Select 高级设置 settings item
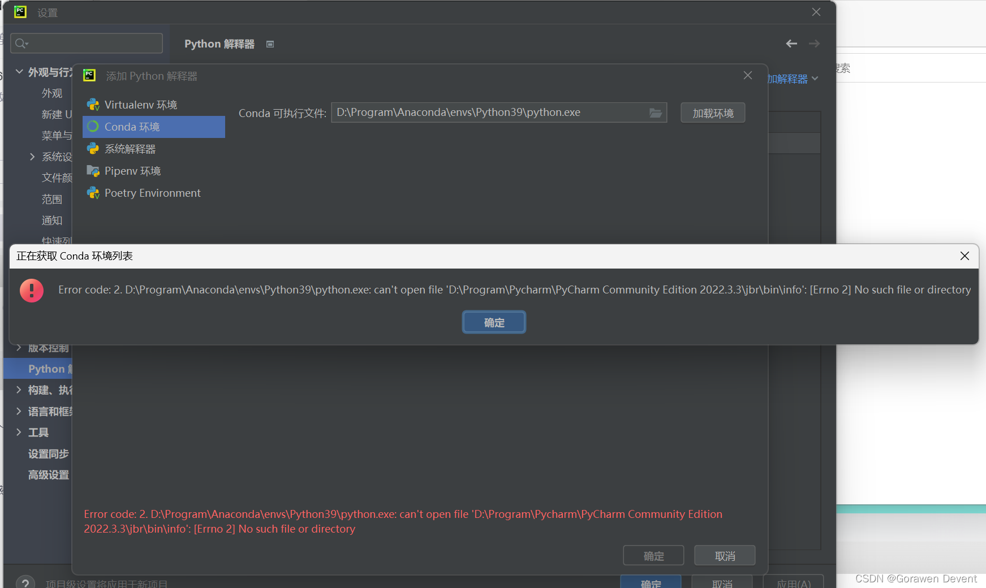The width and height of the screenshot is (986, 588). point(49,475)
